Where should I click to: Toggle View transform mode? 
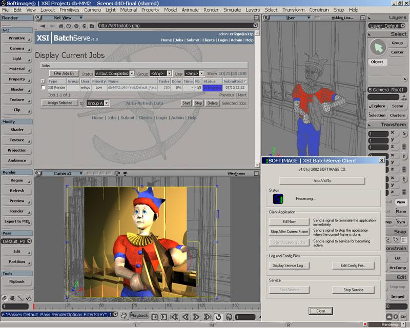tap(401, 202)
